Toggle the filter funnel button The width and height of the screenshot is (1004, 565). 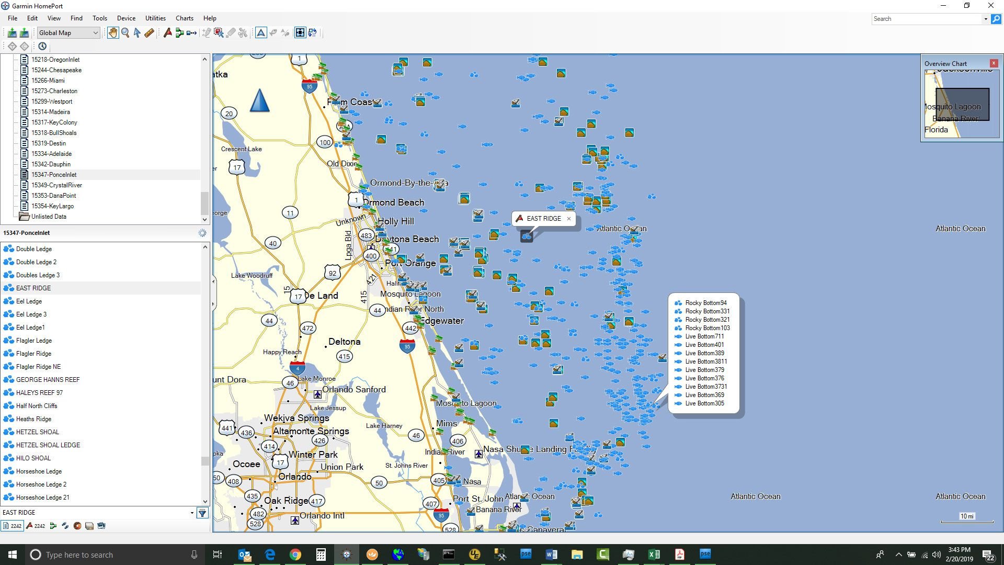point(202,513)
